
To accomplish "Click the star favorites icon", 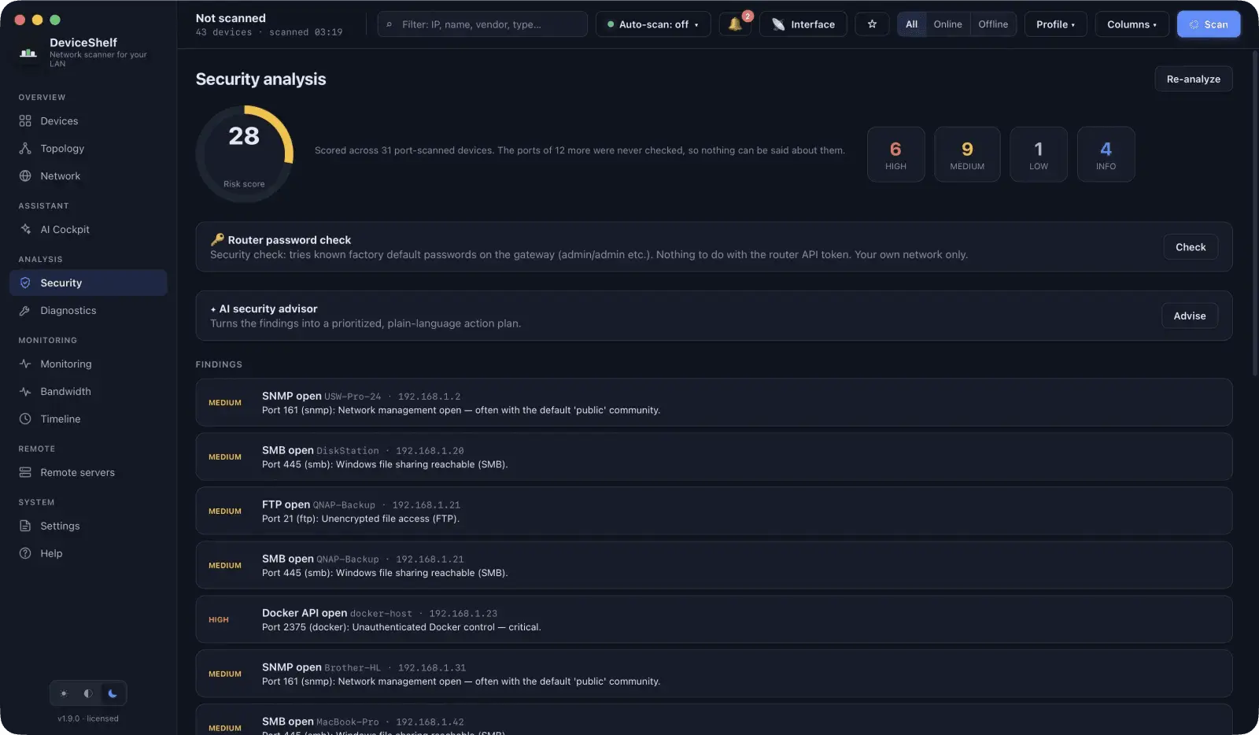I will (x=872, y=24).
